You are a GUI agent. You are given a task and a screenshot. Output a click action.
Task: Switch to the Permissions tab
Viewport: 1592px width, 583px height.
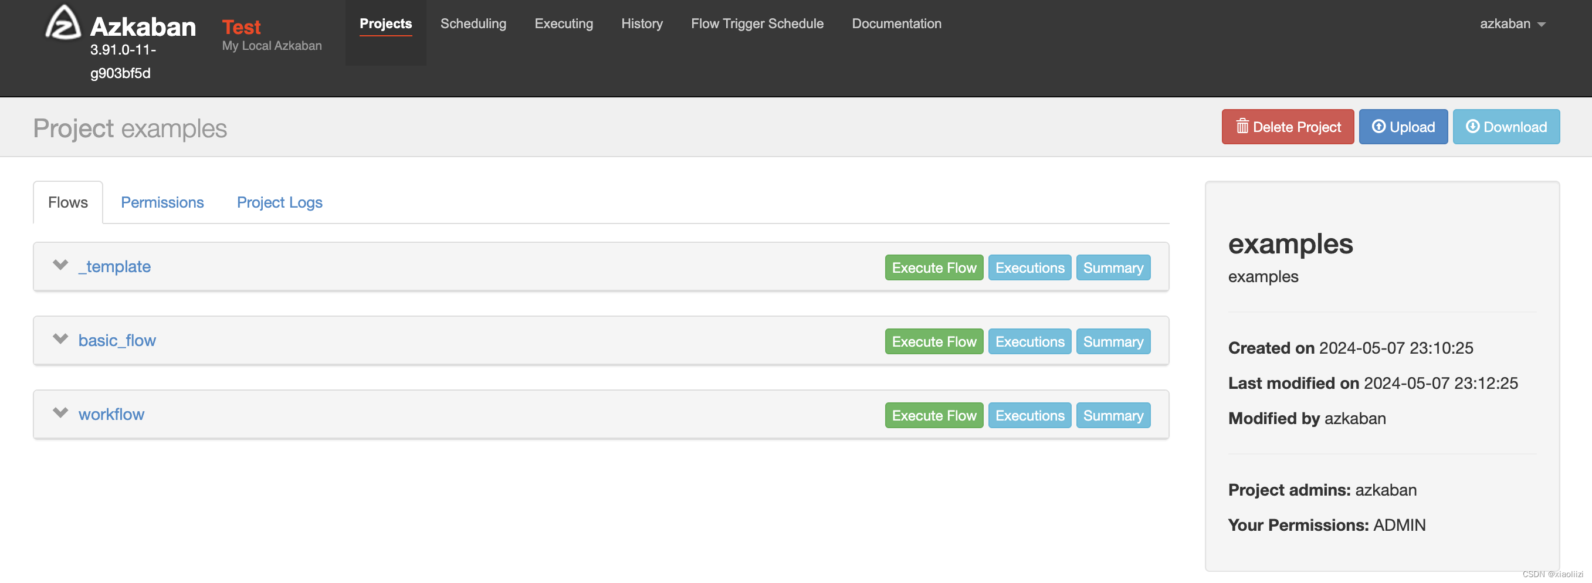tap(162, 203)
